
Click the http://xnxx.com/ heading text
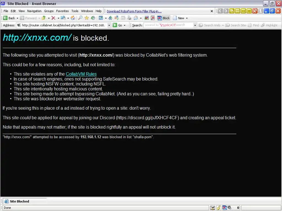tap(37, 37)
